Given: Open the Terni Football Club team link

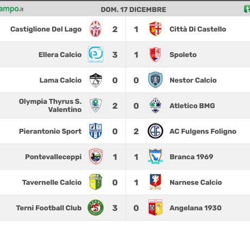Looking at the screenshot, I should point(49,208).
